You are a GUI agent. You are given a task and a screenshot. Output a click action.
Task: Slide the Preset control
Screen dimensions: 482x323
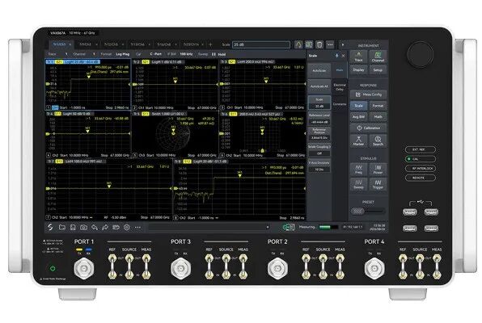click(357, 212)
